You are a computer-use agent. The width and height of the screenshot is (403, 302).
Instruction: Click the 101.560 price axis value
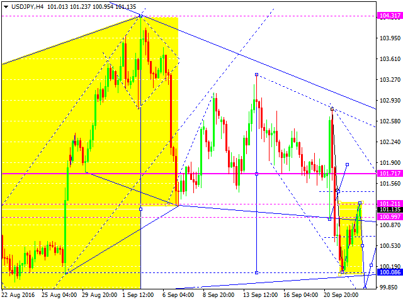390,184
